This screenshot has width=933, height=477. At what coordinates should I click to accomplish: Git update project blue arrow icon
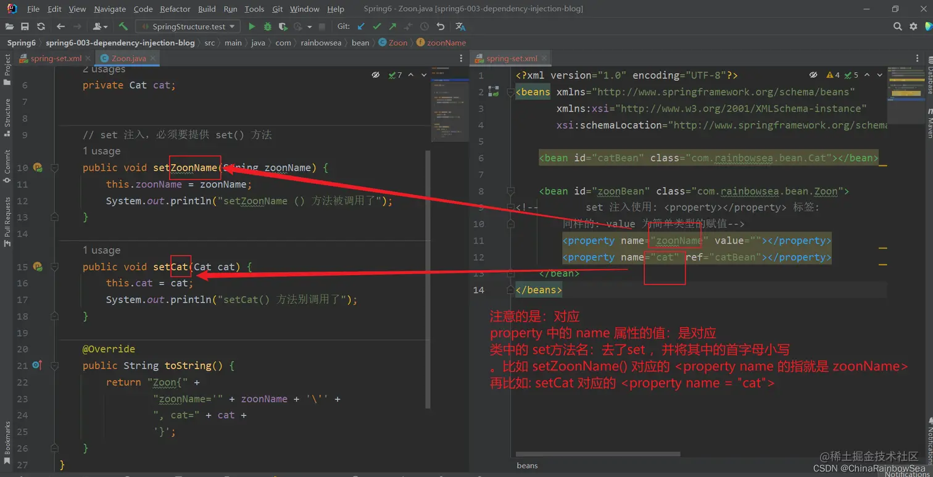point(361,27)
